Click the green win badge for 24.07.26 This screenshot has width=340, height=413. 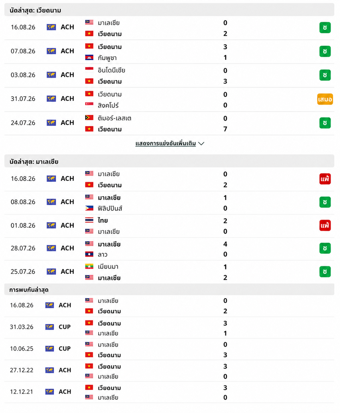click(x=325, y=123)
